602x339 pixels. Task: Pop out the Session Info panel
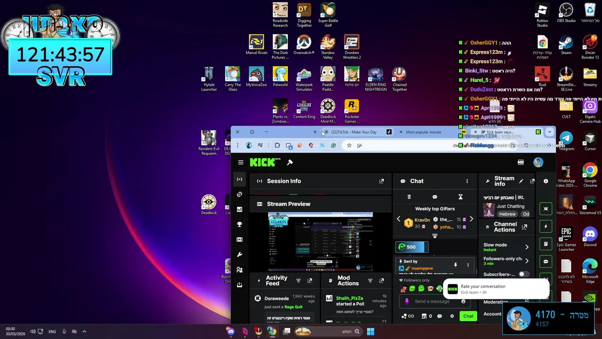[x=381, y=181]
